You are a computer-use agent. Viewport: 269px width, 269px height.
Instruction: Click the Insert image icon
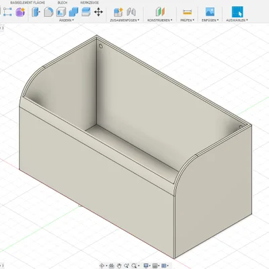pyautogui.click(x=210, y=11)
